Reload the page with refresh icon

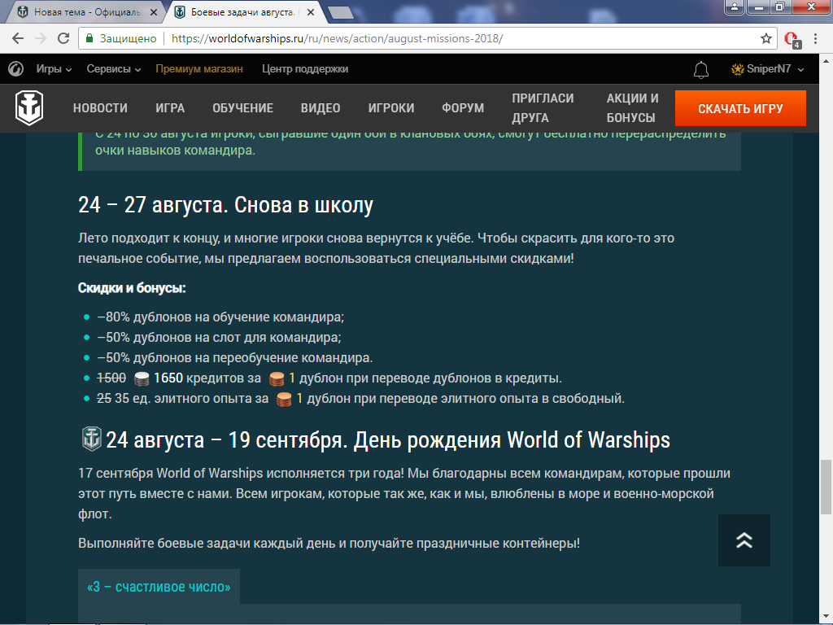click(63, 38)
